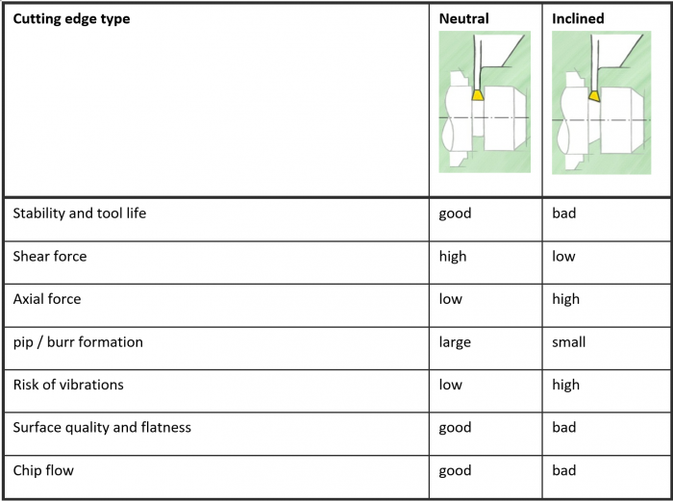Click the 'Chip flow' row label
The image size is (673, 501).
[43, 470]
